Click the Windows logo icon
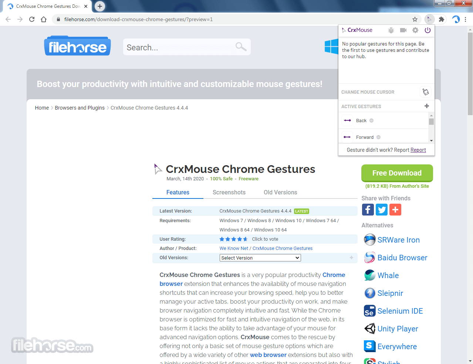Screen dimensions: 473x364 point(331,47)
